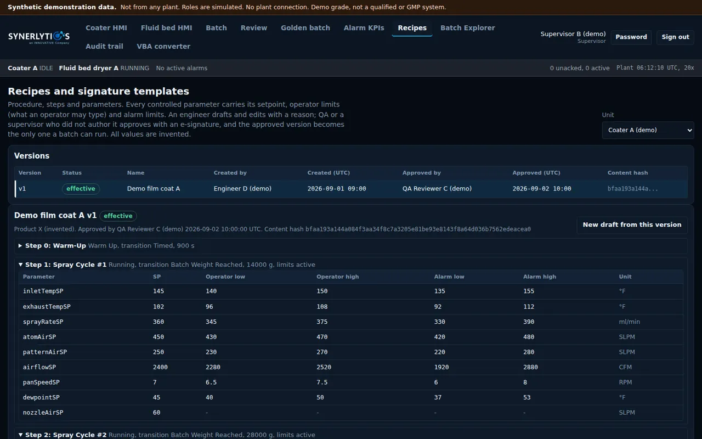This screenshot has width=702, height=439.
Task: Click Fluid bed dryer A RUNNING status
Action: point(104,68)
